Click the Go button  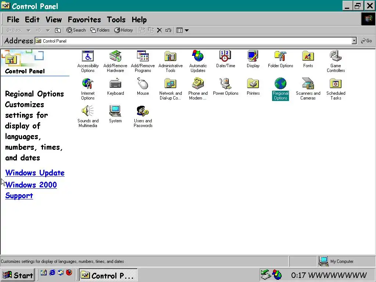(x=366, y=41)
